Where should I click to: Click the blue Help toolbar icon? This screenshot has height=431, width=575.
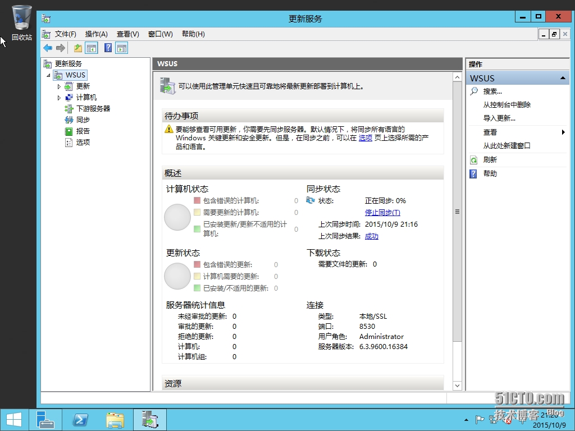(108, 48)
